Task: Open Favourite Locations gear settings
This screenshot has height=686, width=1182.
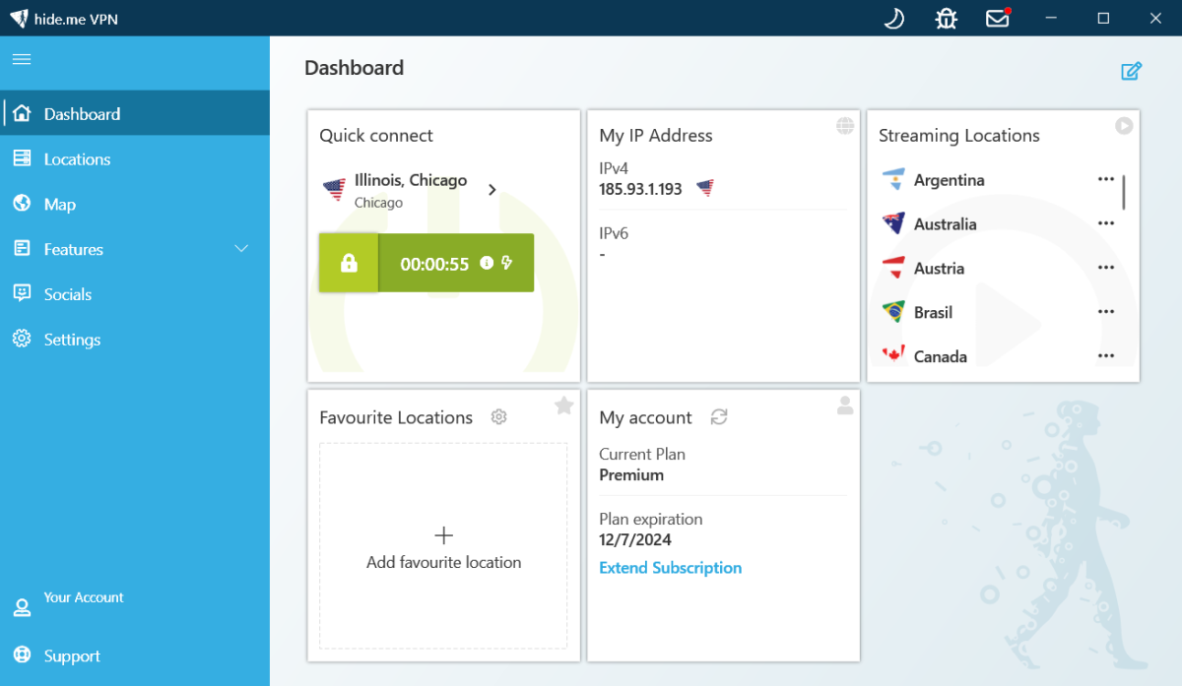Action: coord(499,417)
